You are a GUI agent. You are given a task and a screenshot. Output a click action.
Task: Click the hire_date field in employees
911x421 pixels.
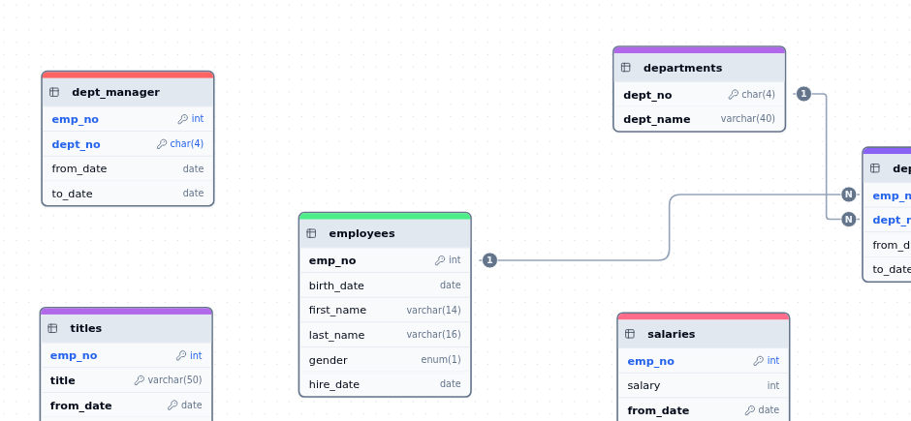(385, 384)
